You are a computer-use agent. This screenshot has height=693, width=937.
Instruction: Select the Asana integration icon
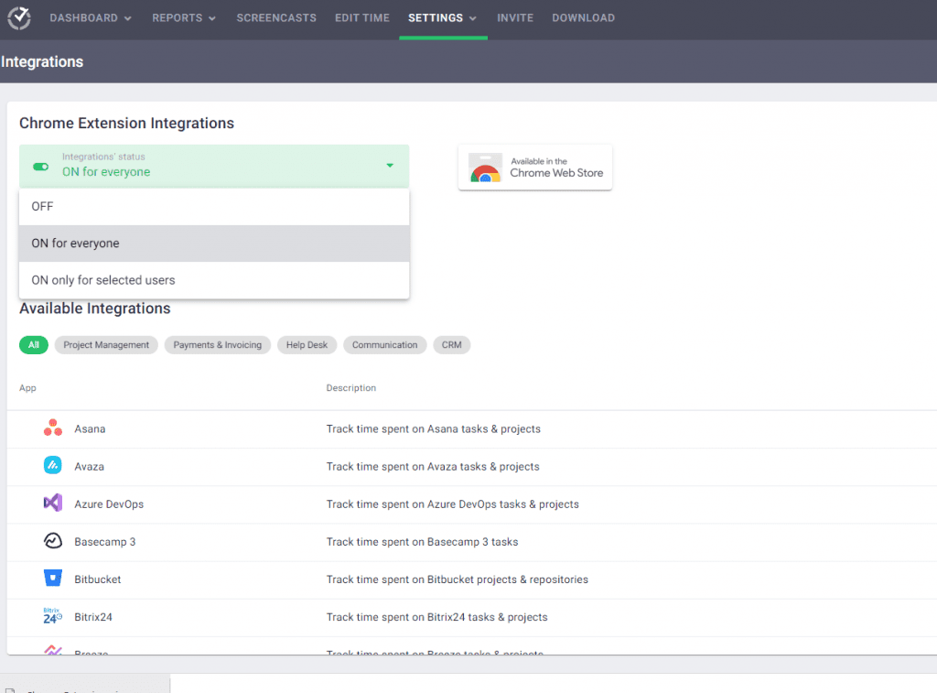click(x=53, y=428)
